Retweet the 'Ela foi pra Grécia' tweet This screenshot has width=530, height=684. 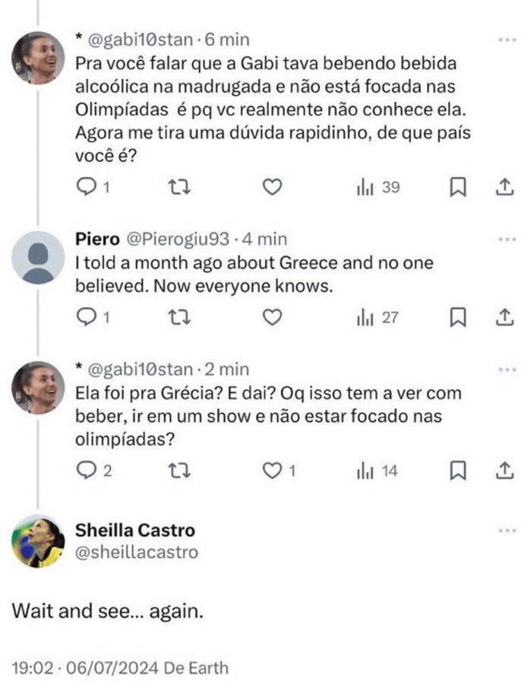pos(178,471)
